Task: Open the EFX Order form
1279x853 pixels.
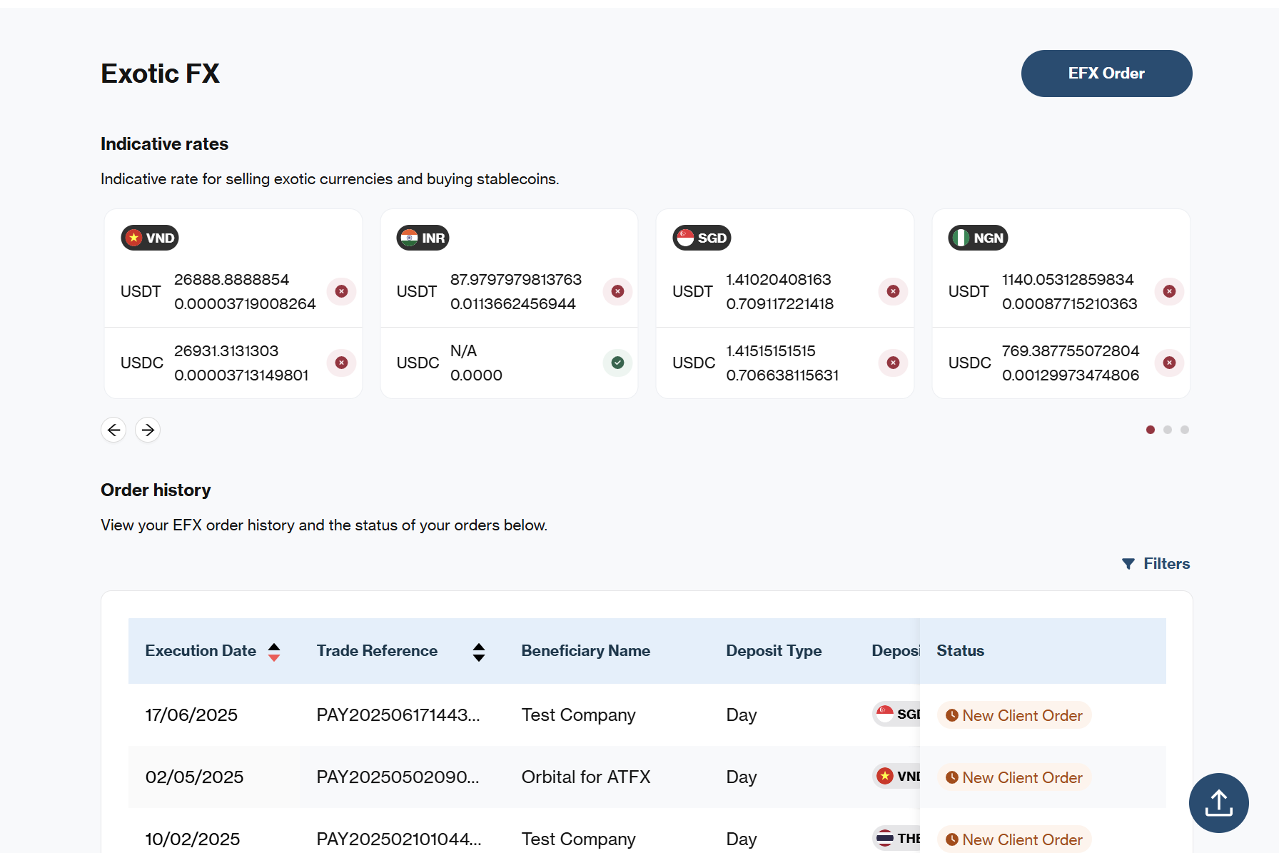Action: pyautogui.click(x=1106, y=74)
